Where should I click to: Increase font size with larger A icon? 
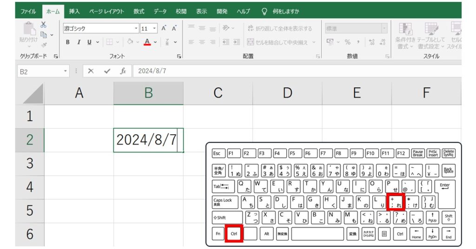pyautogui.click(x=164, y=28)
